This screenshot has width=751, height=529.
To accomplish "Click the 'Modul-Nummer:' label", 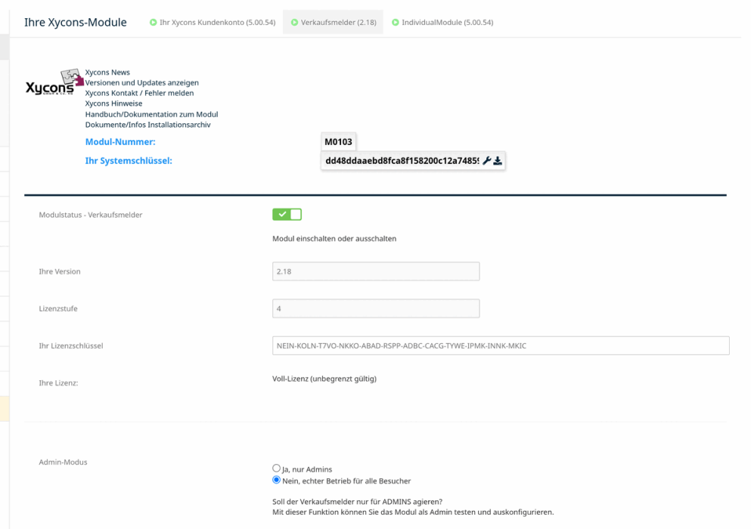I will [120, 142].
